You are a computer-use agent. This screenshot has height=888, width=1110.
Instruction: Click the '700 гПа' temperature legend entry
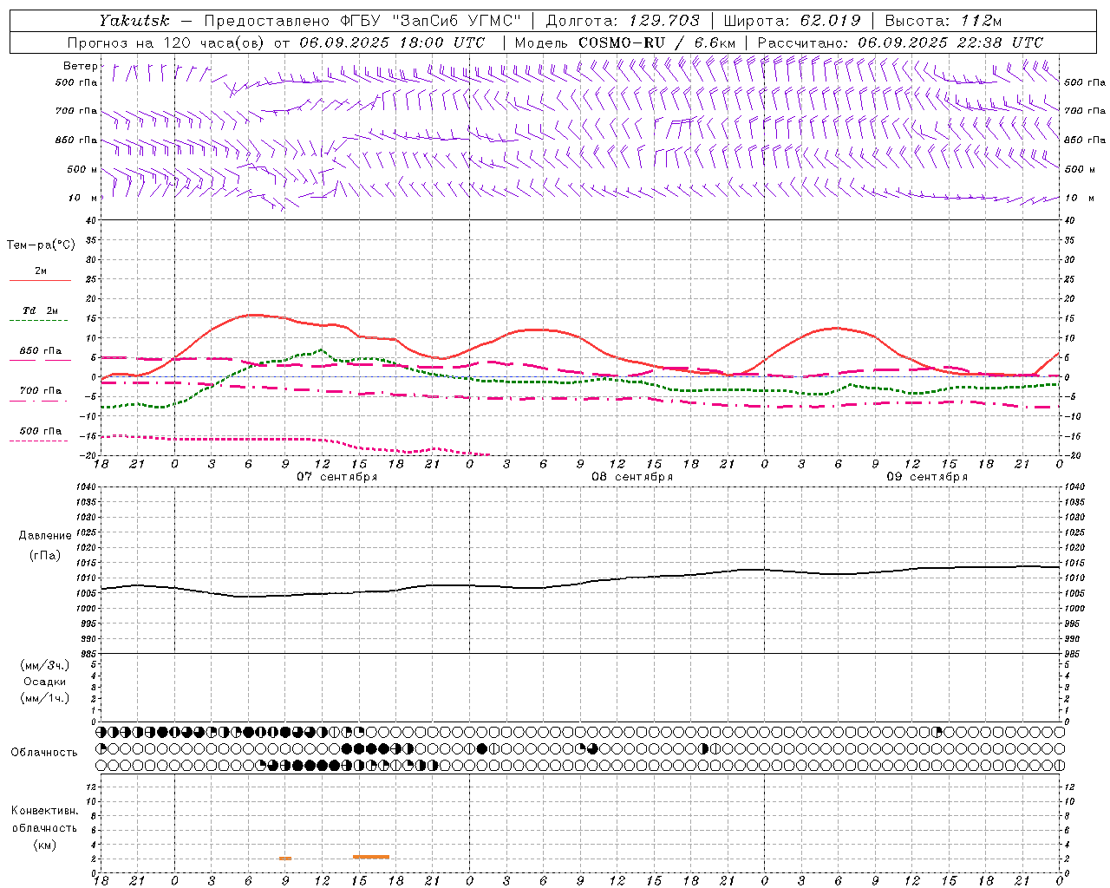(x=41, y=391)
